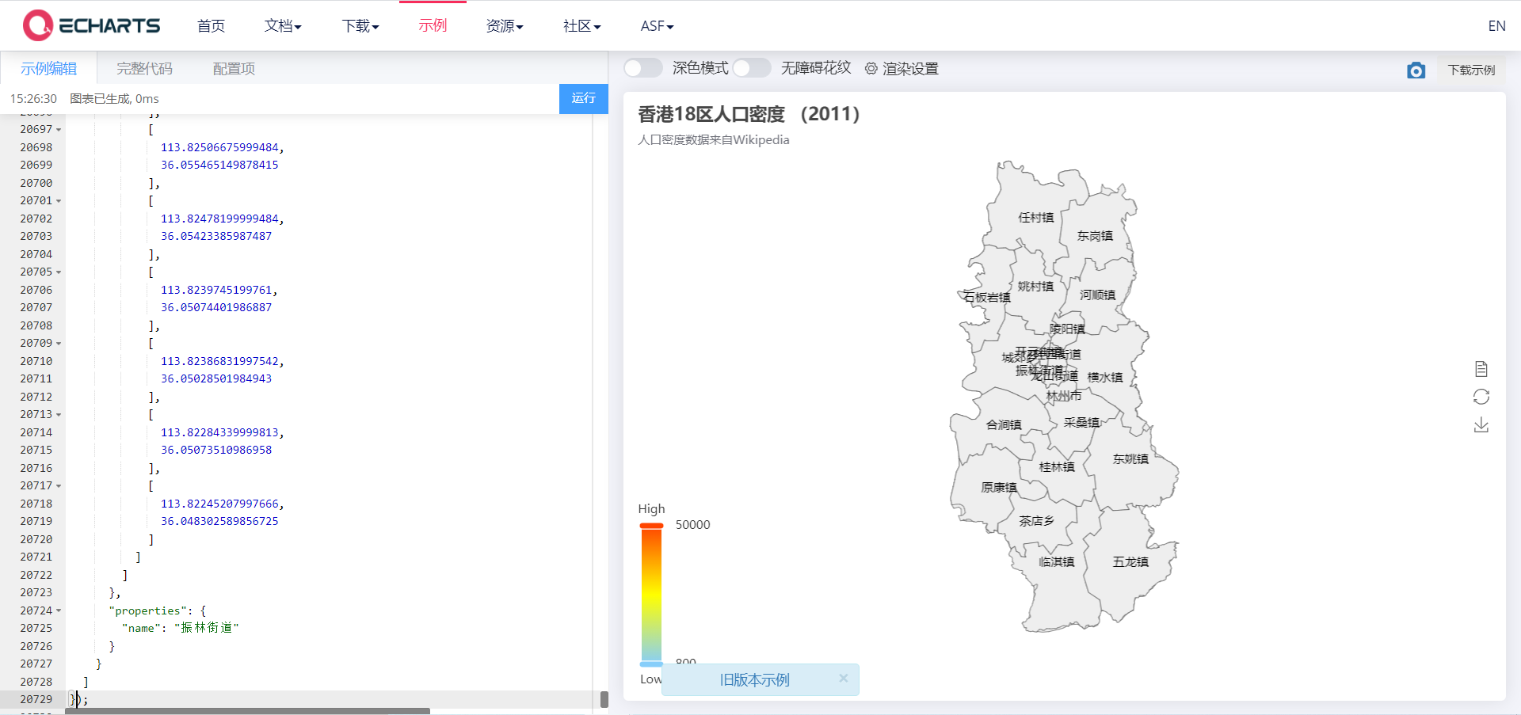
Task: Click the camera screenshot icon
Action: pyautogui.click(x=1416, y=70)
